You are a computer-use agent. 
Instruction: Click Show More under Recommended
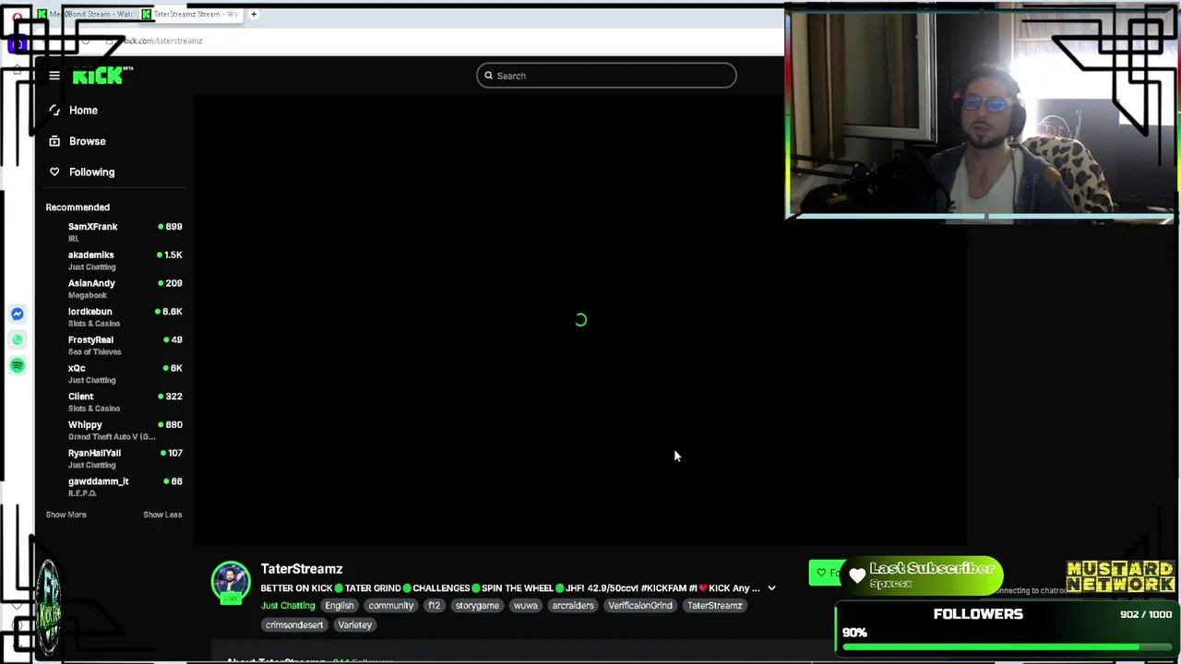click(66, 515)
